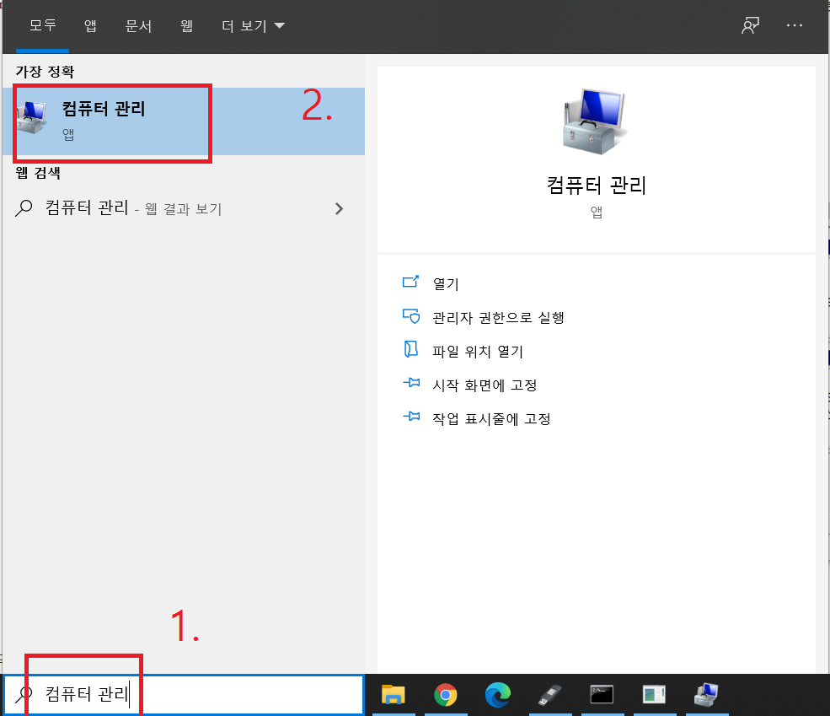Open the USB drive app on the taskbar
Screen dimensions: 830x716
(x=550, y=695)
